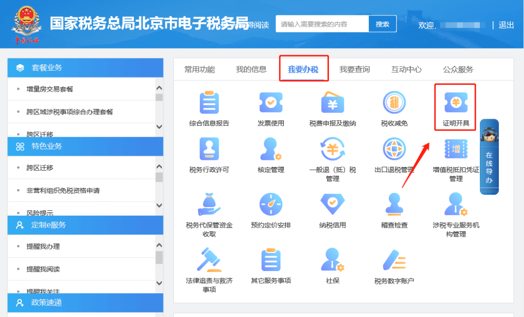Open the 核定管理 icon
Viewport: 524px width, 317px height.
271,149
